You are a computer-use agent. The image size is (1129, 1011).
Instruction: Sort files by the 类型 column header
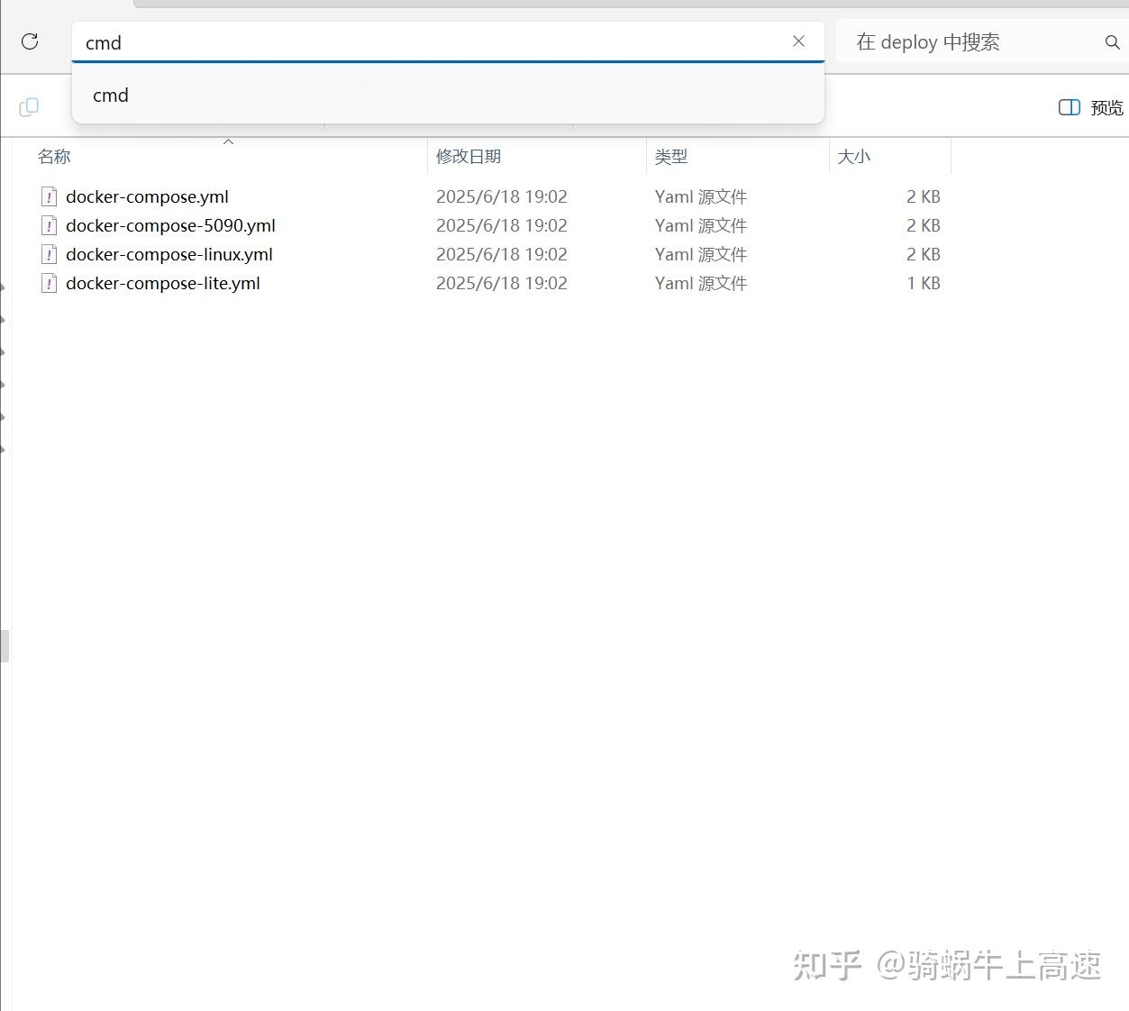point(671,157)
